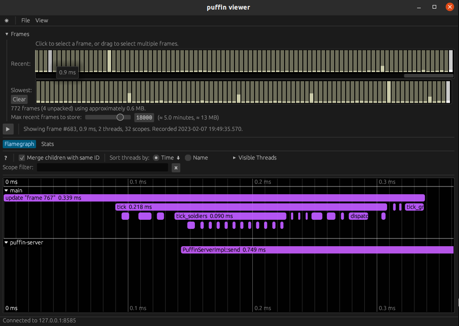Screen dimensions: 459x326
Task: Clear the scope filter with x button
Action: 176,168
